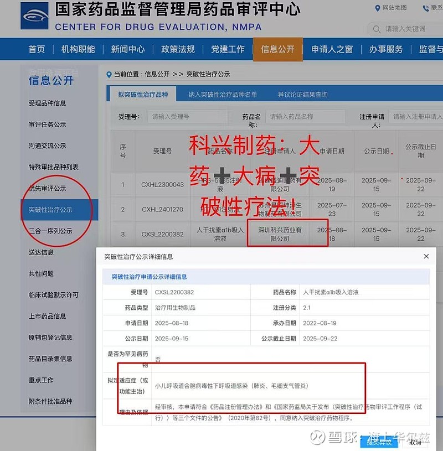Screen dimensions: 443x451
Task: Open 受理品种信息 in sidebar
Action: [47, 103]
